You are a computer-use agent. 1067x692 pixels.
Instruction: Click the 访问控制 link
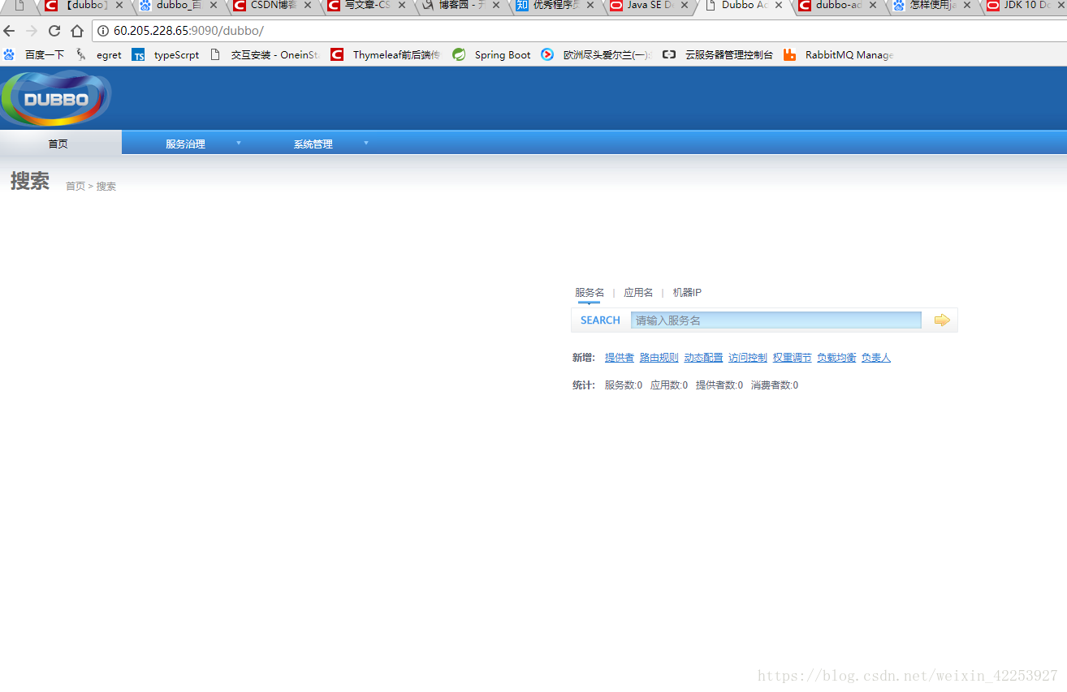click(748, 358)
